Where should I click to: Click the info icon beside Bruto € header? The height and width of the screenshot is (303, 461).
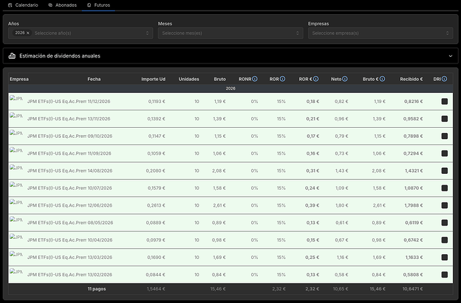tap(382, 79)
